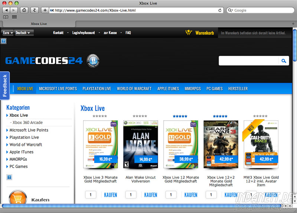Click the vertical scrollbar thumb
Screen dimensions: 297x213
point(295,45)
